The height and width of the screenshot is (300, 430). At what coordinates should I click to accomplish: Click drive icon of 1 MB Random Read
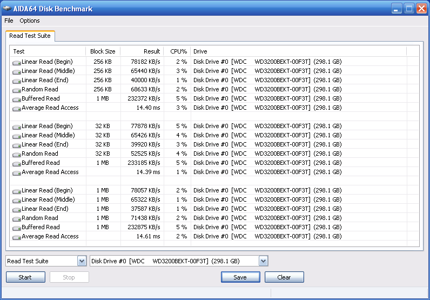17,219
